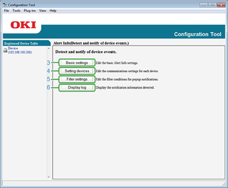Open the View menu
The width and height of the screenshot is (228, 188).
point(43,11)
